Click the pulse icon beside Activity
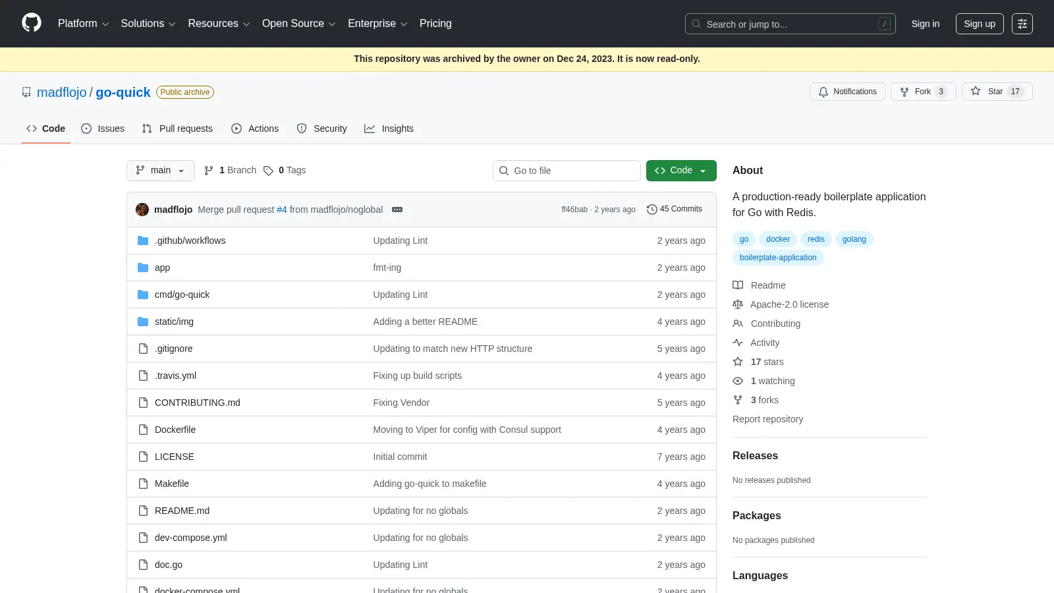The height and width of the screenshot is (593, 1054). click(x=738, y=343)
